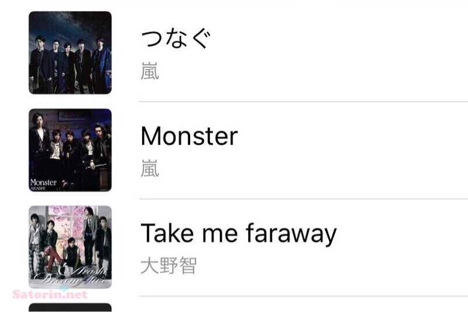This screenshot has height=312, width=468.
Task: Click the ARASHI text on Monster cover
Action: (37, 188)
